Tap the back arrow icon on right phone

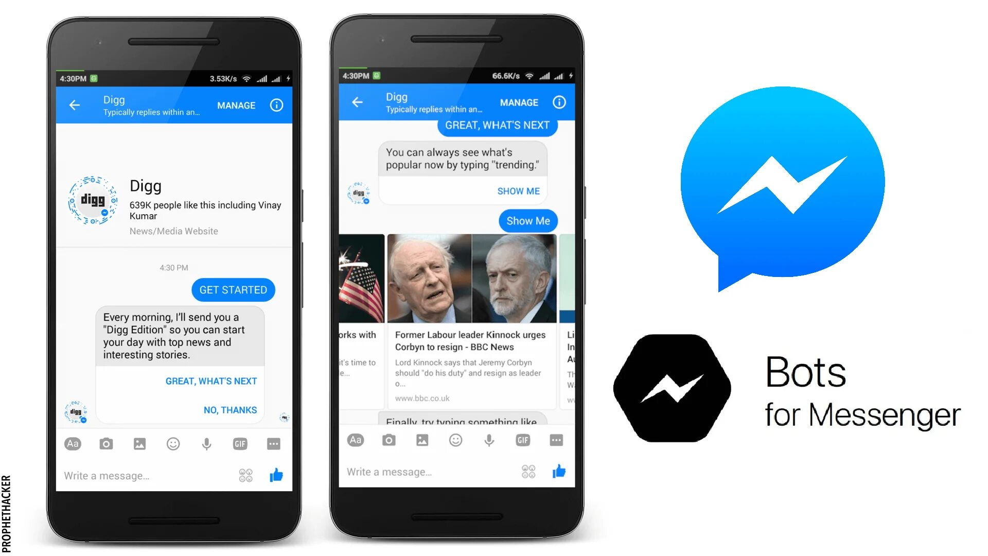(358, 104)
